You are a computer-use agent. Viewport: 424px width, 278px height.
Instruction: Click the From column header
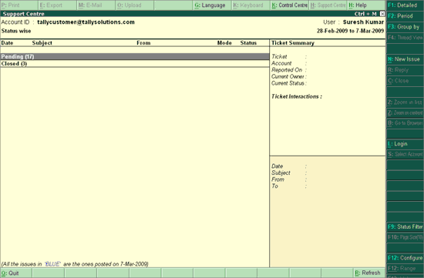coord(143,43)
